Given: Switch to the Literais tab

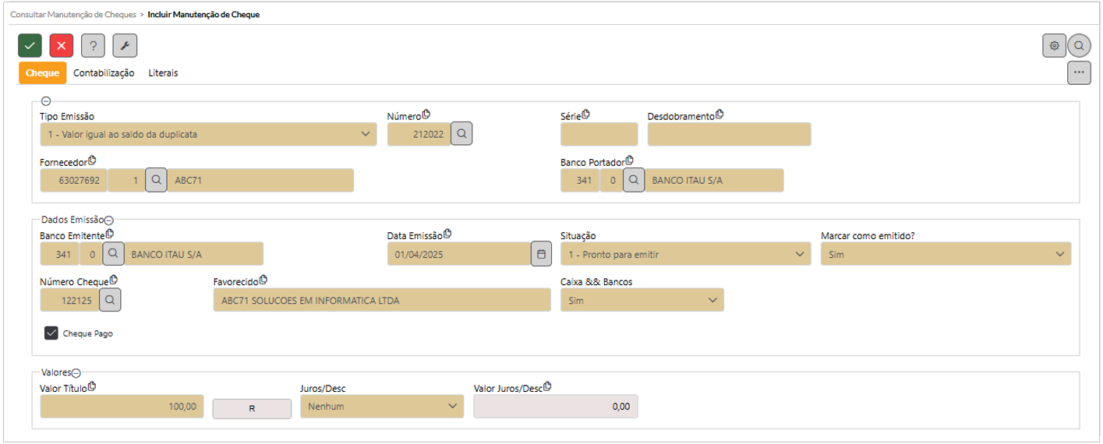Looking at the screenshot, I should [x=163, y=73].
